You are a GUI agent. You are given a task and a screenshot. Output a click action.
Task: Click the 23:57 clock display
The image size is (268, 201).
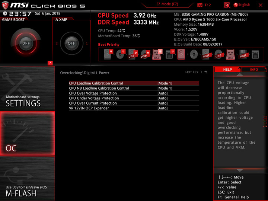[20, 14]
